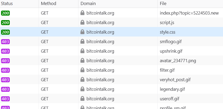Select the legendary.gif file name
The height and width of the screenshot is (109, 223).
[x=172, y=89]
